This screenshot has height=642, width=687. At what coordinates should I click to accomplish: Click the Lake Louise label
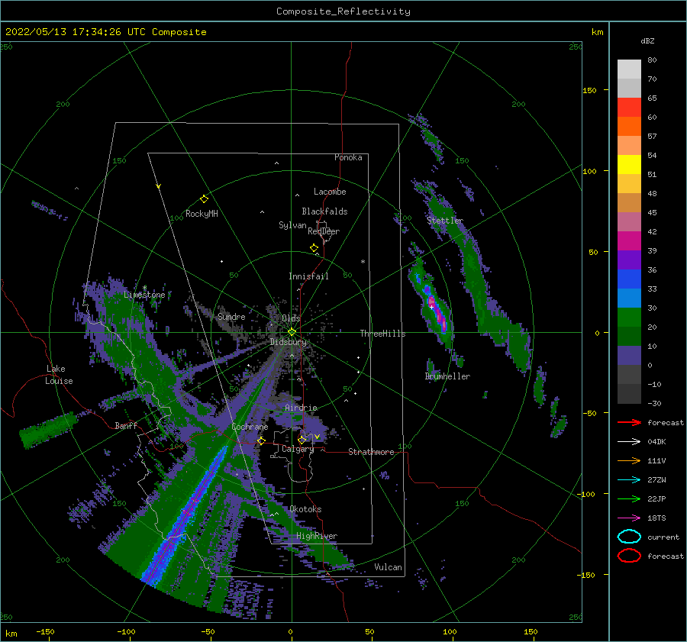tap(59, 375)
